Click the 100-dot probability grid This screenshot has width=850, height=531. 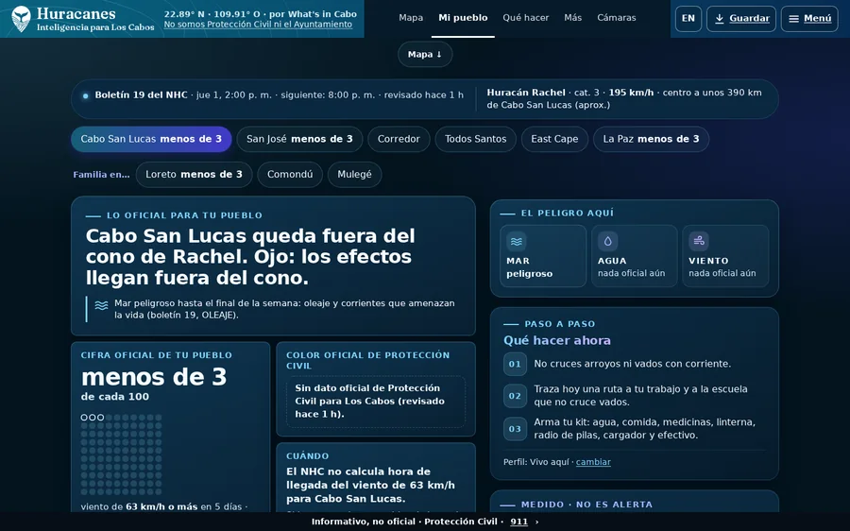tap(122, 454)
